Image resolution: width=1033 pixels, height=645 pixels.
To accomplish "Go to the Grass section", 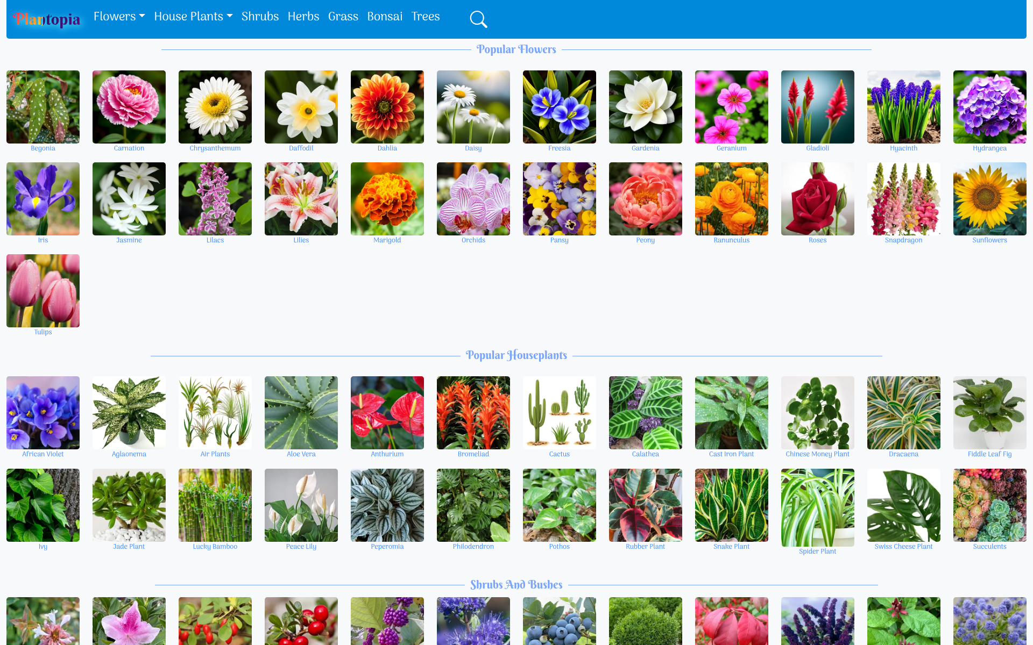I will tap(343, 17).
